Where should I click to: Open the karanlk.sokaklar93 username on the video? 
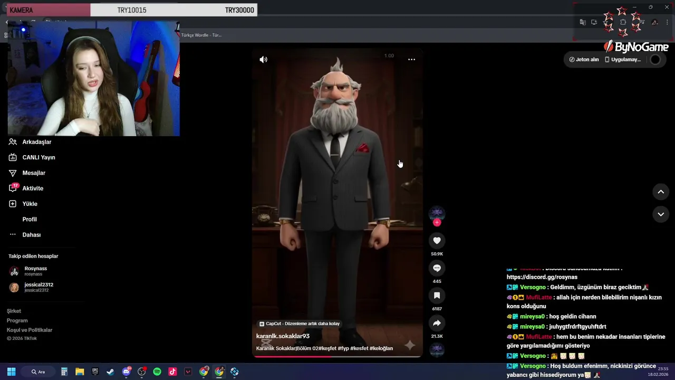tap(283, 336)
